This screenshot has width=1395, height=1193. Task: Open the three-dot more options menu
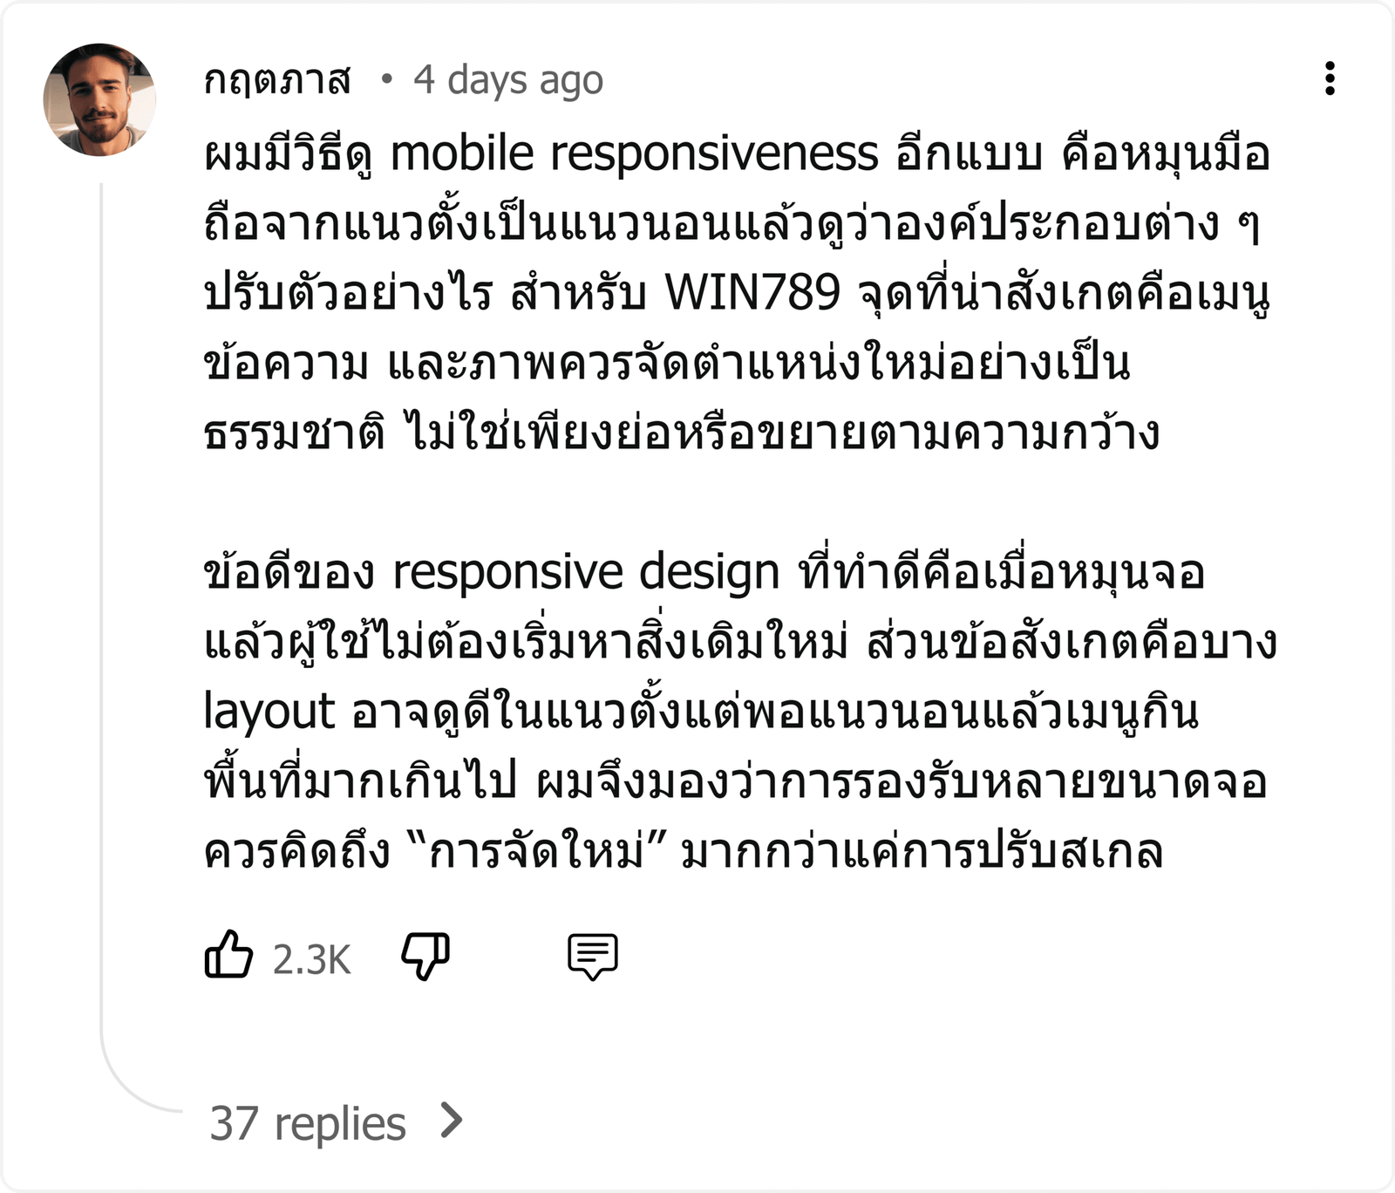tap(1330, 78)
